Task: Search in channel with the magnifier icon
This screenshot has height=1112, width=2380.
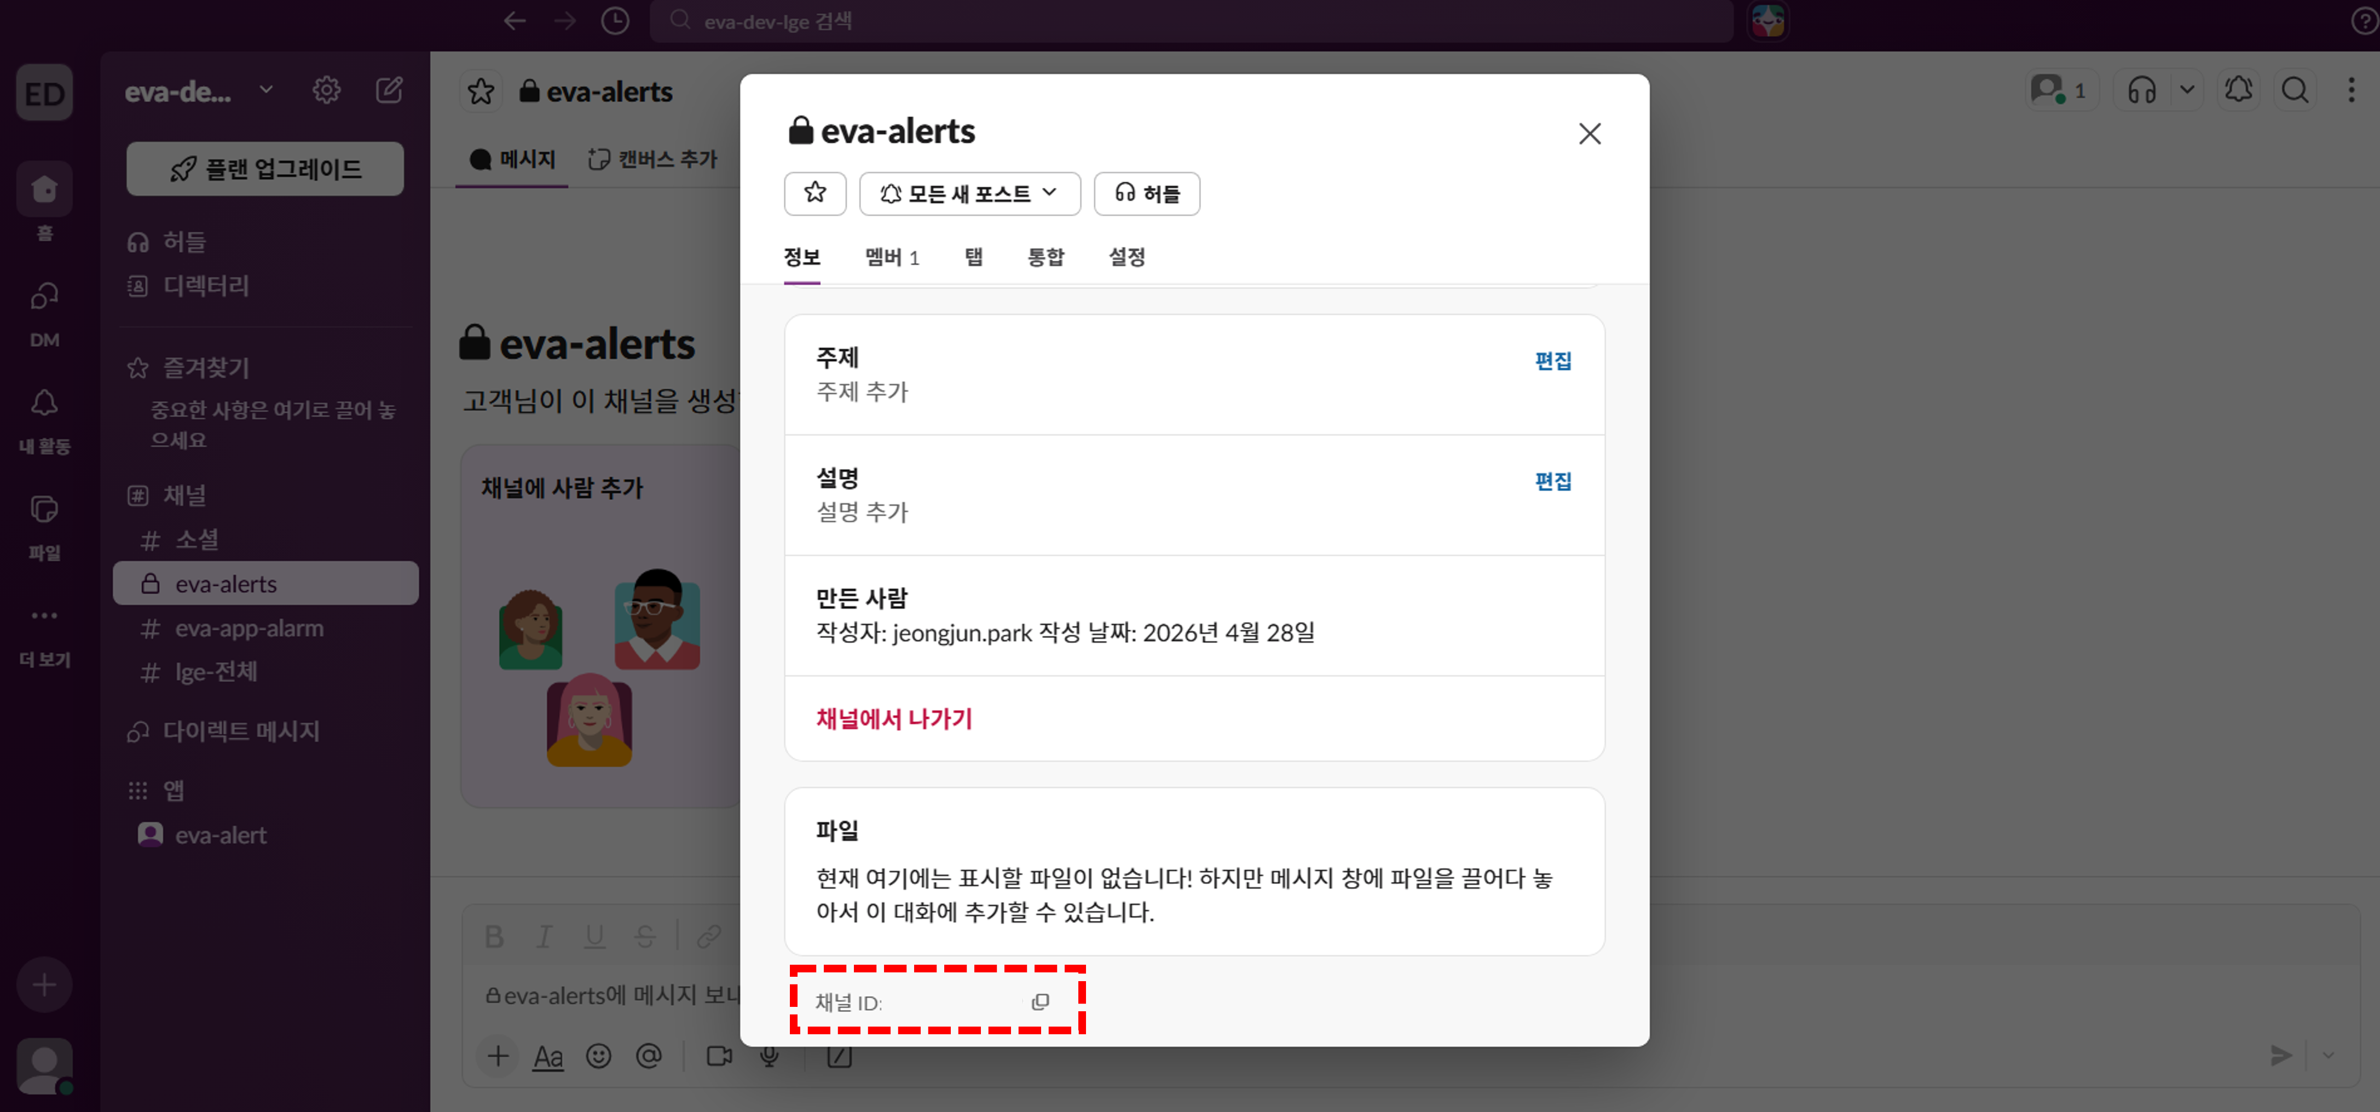Action: click(2295, 90)
